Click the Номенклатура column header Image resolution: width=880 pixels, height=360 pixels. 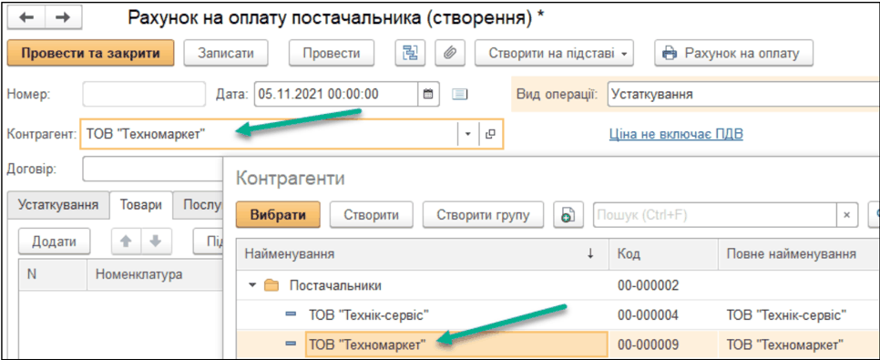(x=155, y=274)
